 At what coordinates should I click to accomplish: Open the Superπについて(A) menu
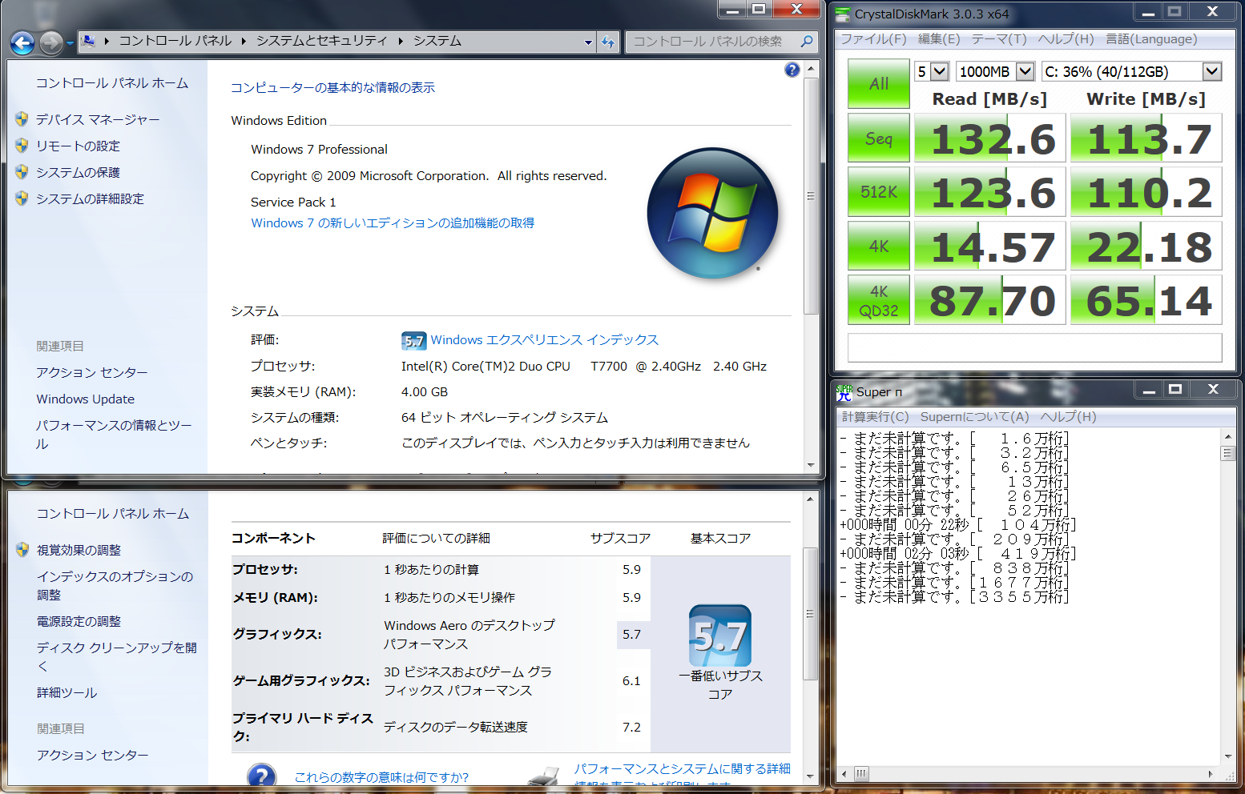(x=974, y=417)
